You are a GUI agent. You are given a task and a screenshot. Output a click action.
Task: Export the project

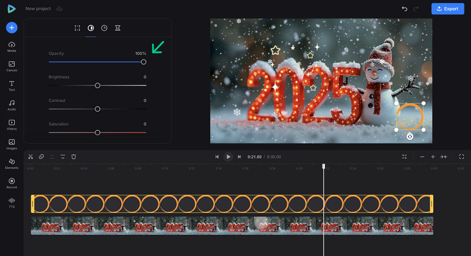tap(447, 9)
